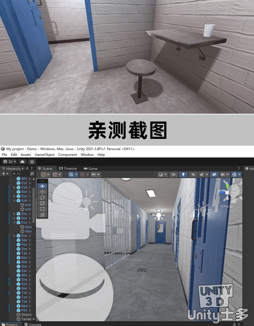This screenshot has height=326, width=254.
Task: Toggle Gizmos display button
Action: coord(234,175)
